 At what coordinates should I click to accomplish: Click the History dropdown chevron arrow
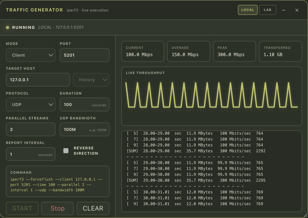[105, 80]
